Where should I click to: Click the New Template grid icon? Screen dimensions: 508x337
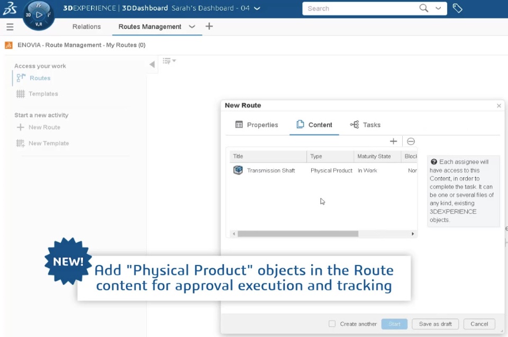pyautogui.click(x=21, y=143)
